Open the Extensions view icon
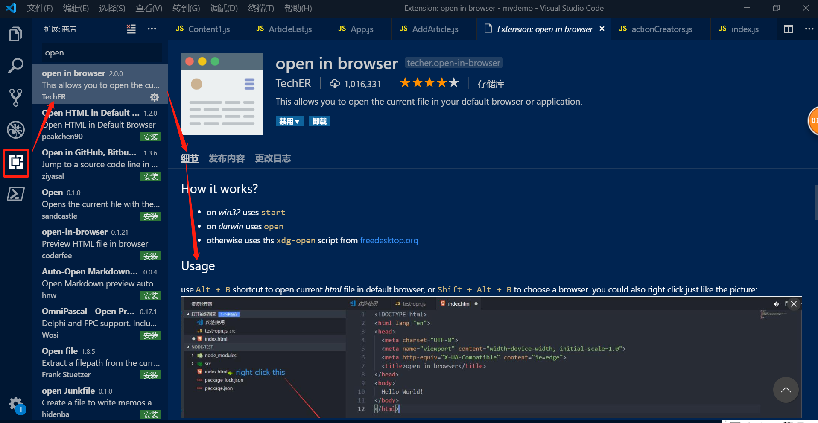818x423 pixels. [16, 162]
